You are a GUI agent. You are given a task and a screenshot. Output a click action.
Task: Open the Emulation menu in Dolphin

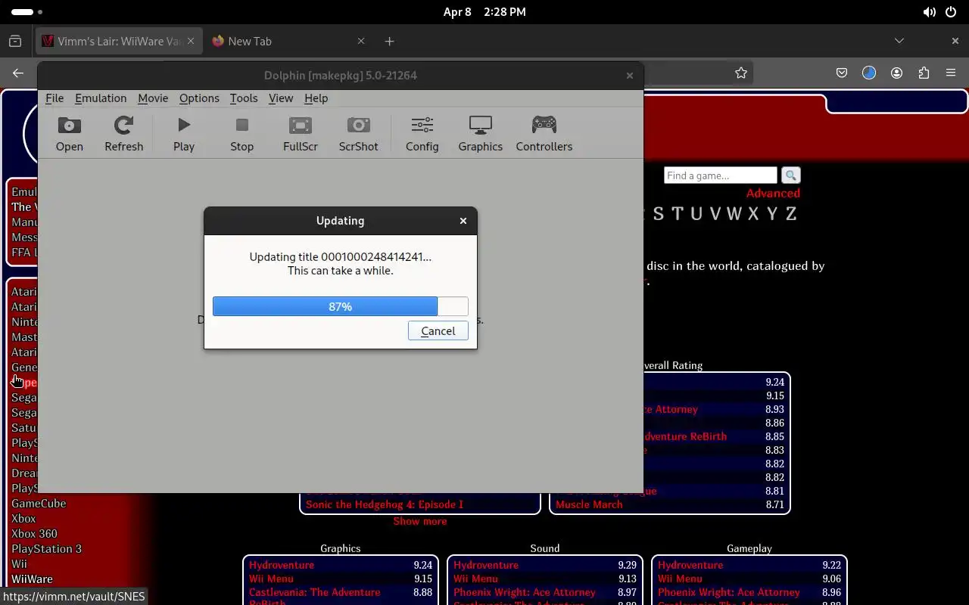pos(101,98)
